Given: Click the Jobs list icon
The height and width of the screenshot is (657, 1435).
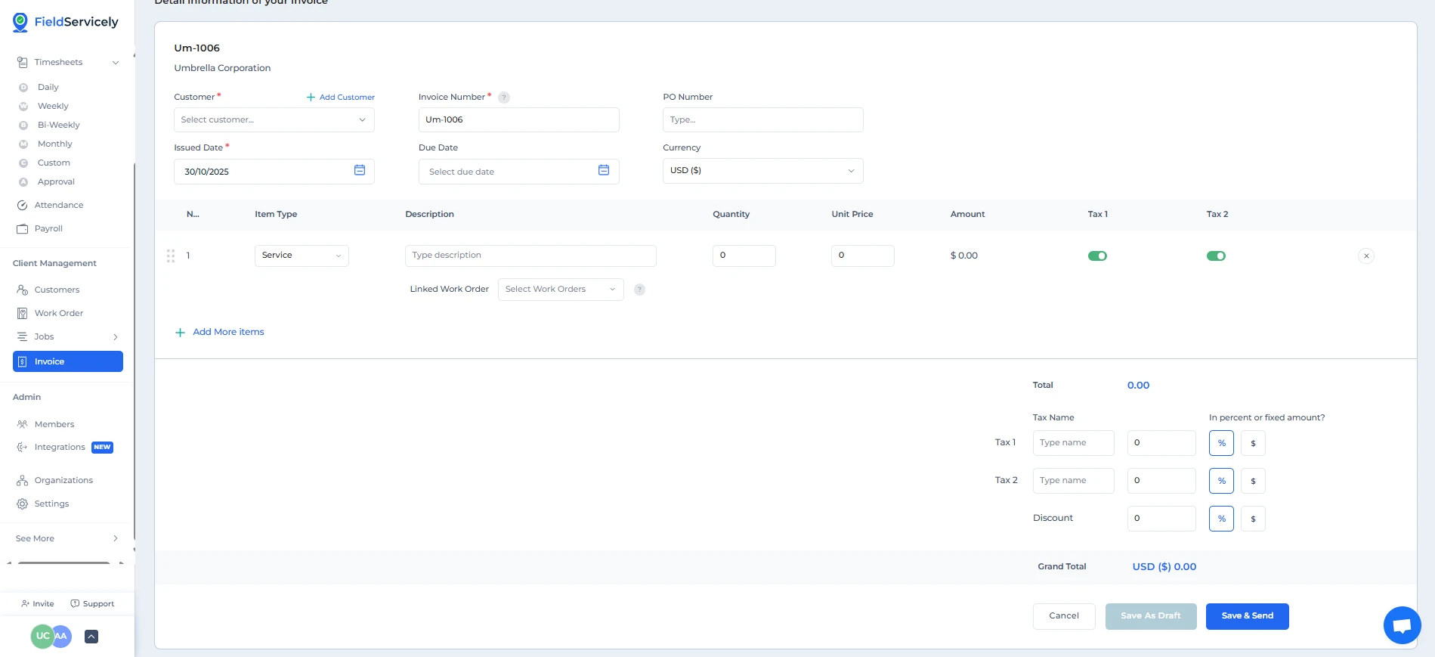Looking at the screenshot, I should pyautogui.click(x=23, y=336).
